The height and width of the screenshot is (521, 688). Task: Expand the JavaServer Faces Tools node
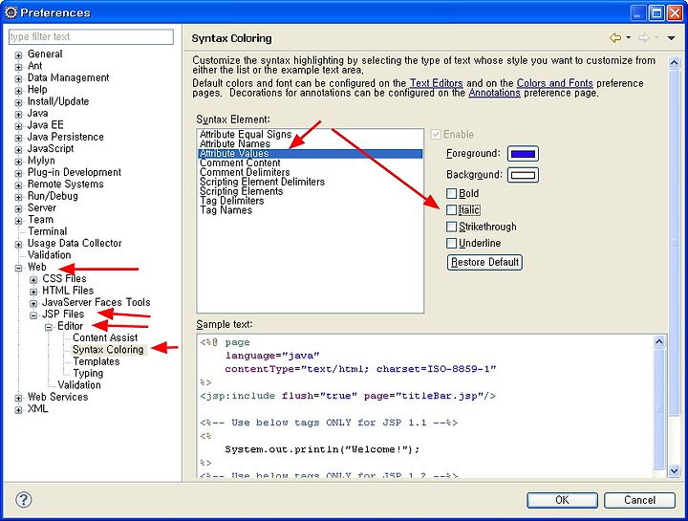point(33,303)
